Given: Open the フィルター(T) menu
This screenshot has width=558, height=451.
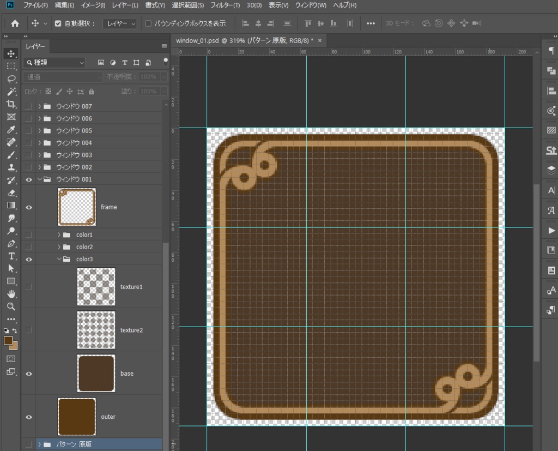Looking at the screenshot, I should [226, 5].
